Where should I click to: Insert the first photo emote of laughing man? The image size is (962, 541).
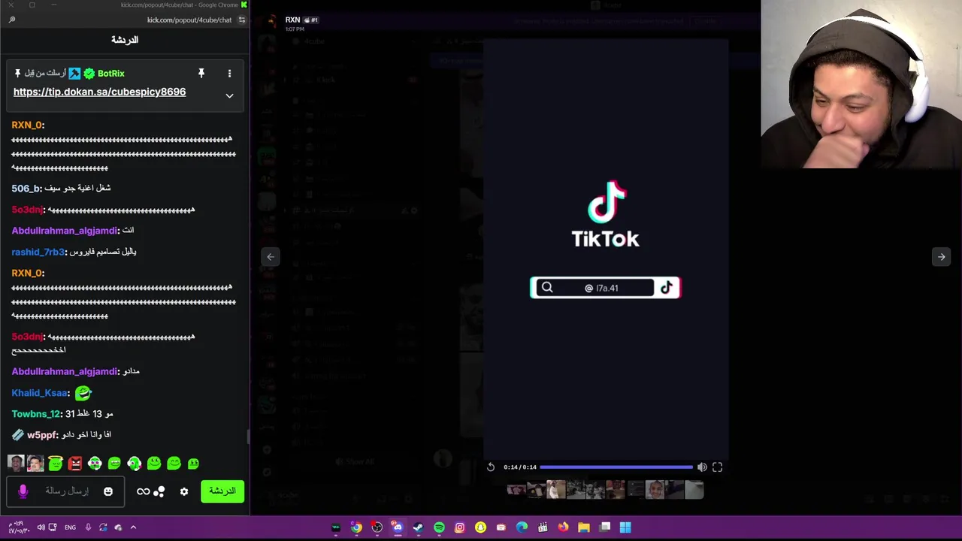coord(16,464)
